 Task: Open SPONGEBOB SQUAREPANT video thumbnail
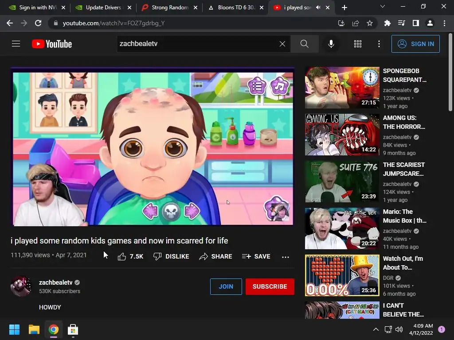342,88
